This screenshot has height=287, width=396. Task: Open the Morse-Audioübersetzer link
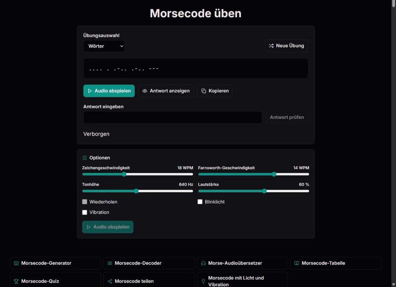click(x=242, y=263)
